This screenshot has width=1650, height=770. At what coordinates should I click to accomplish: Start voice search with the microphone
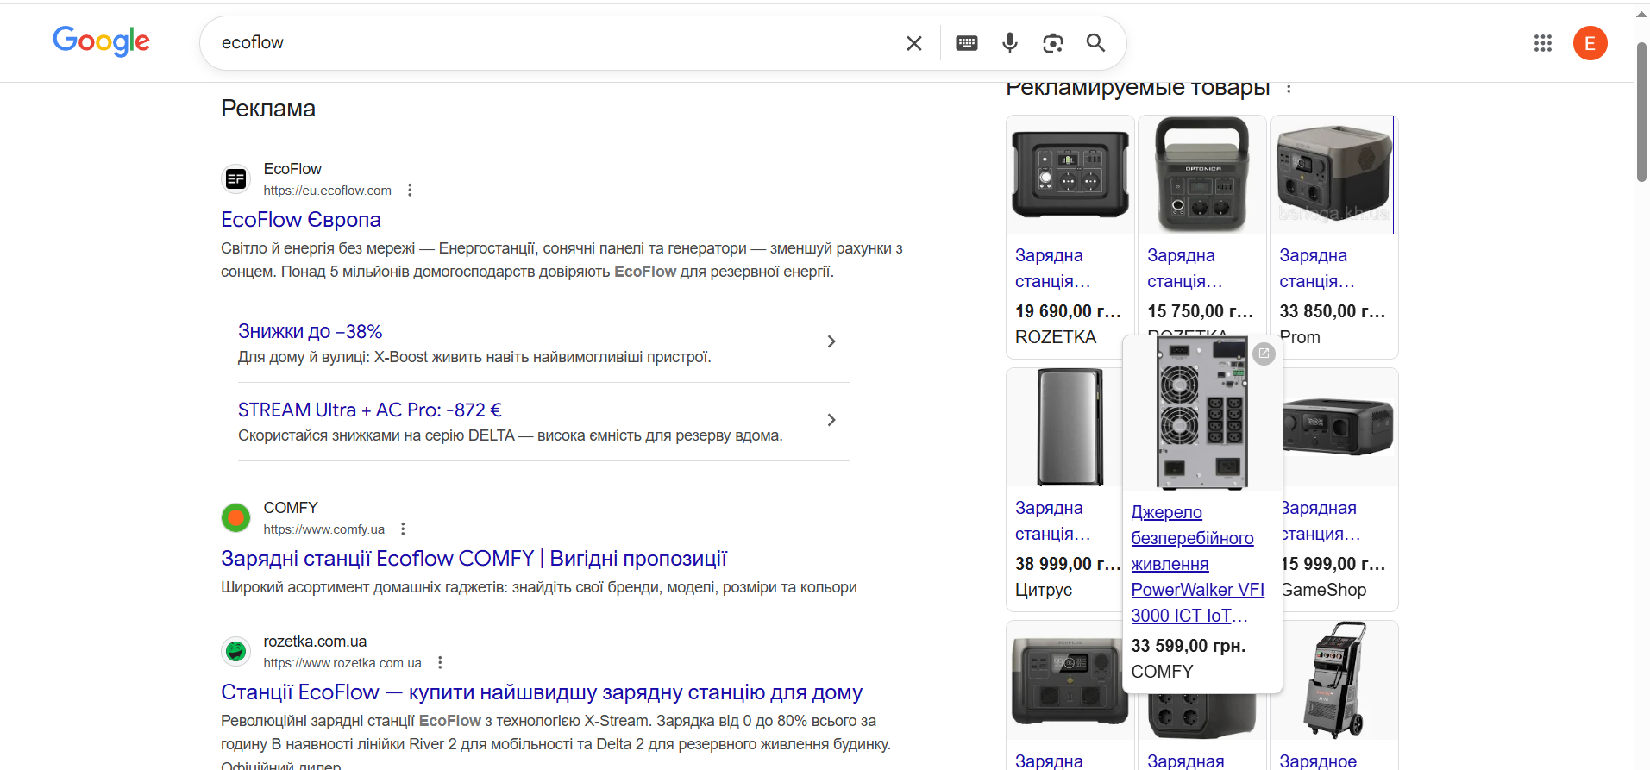click(x=1010, y=43)
